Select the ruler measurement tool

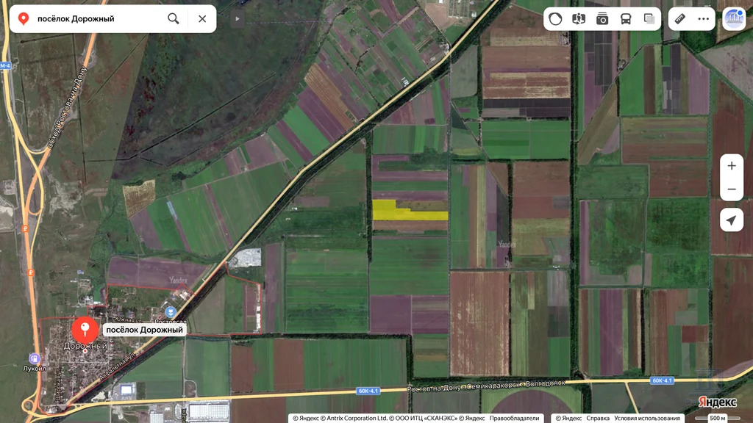680,19
